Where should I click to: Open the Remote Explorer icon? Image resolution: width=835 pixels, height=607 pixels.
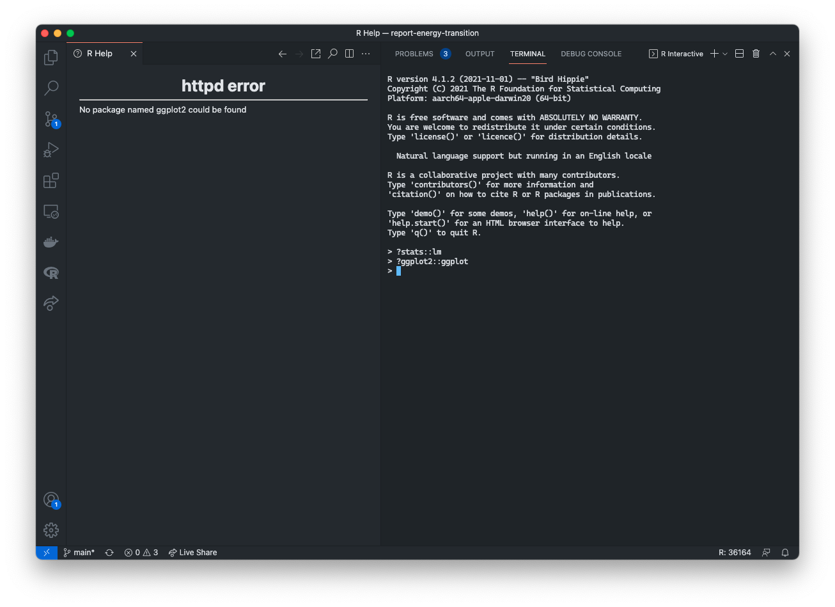click(51, 211)
